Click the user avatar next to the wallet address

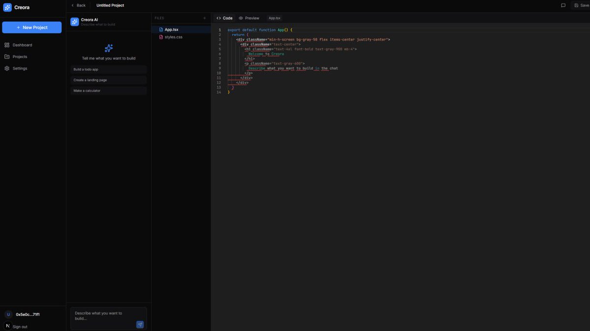(x=8, y=314)
